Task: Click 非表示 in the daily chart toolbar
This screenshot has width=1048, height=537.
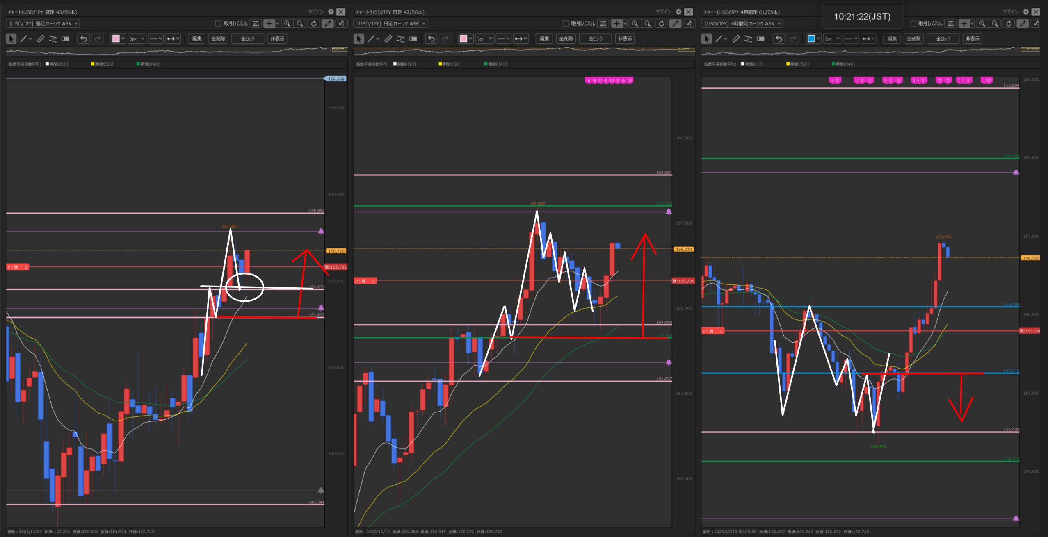Action: 625,39
